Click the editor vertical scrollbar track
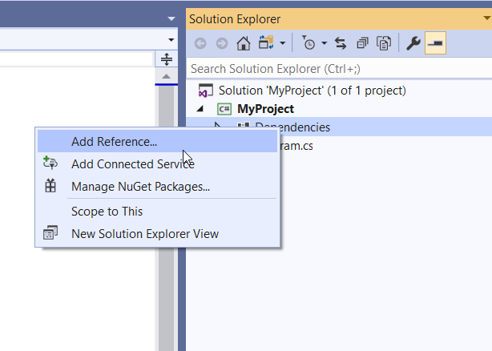 167,240
